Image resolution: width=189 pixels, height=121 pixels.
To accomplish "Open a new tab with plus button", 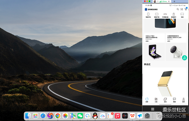I will coord(174,1).
